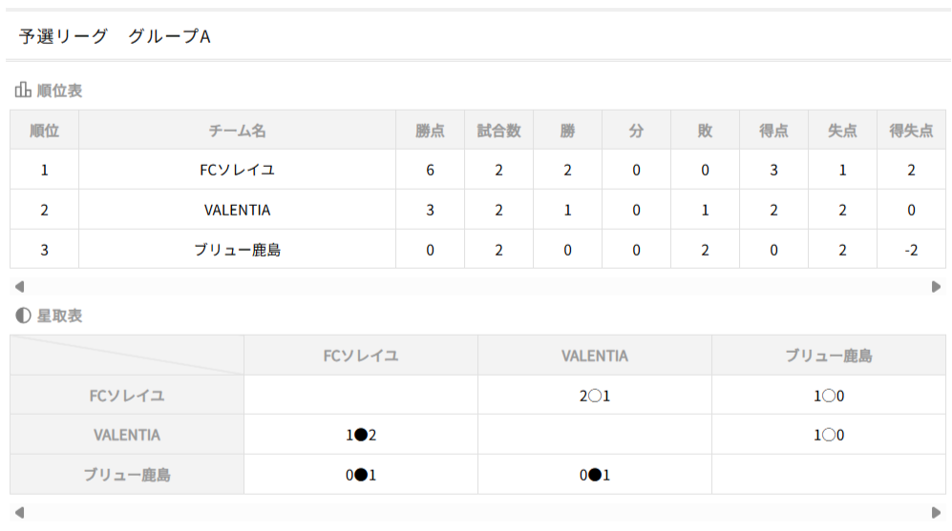Click right scroll arrow under 星取表 table
Image resolution: width=952 pixels, height=531 pixels.
[x=936, y=512]
